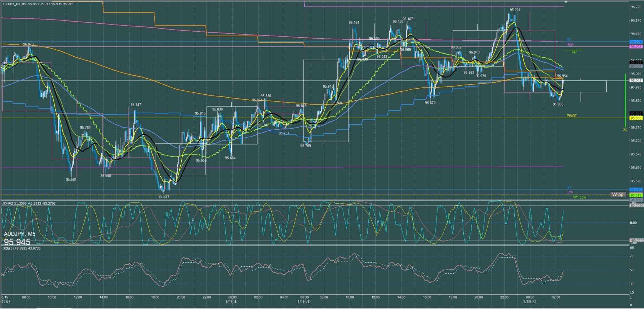The height and width of the screenshot is (309, 644).
Task: Click the JFX-RCI indicator title
Action: click(x=29, y=203)
